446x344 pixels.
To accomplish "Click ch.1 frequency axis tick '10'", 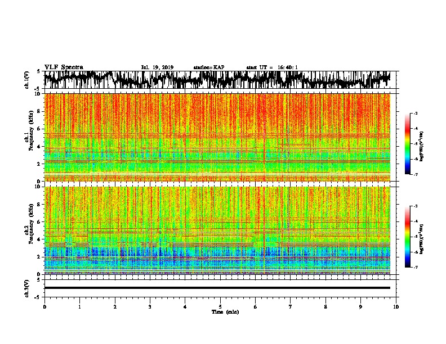I will (38, 94).
